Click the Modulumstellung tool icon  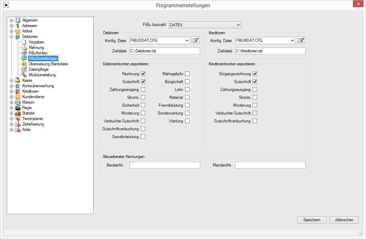pos(24,75)
